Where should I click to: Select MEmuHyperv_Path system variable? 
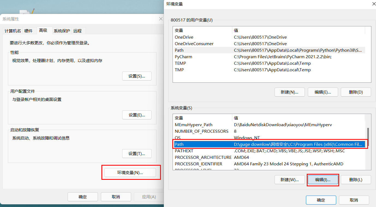[x=269, y=125]
